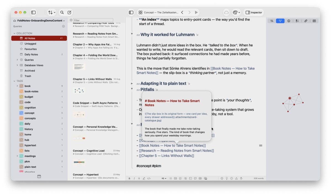Open Daily Notes in sidebar
Viewport: 331px width, 195px height.
pos(39,54)
